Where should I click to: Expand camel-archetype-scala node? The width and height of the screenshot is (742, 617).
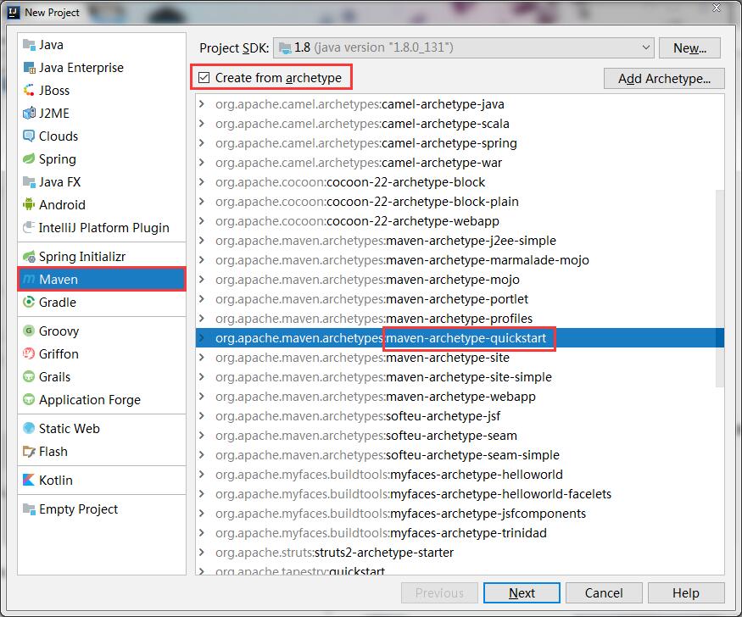[202, 124]
